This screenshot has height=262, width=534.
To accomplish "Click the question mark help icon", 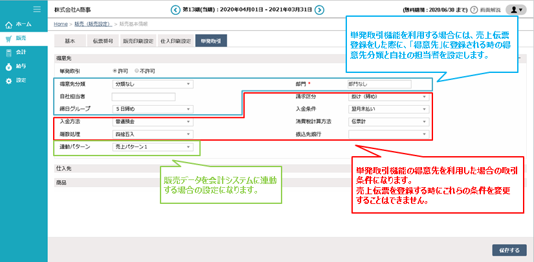I will [x=473, y=10].
